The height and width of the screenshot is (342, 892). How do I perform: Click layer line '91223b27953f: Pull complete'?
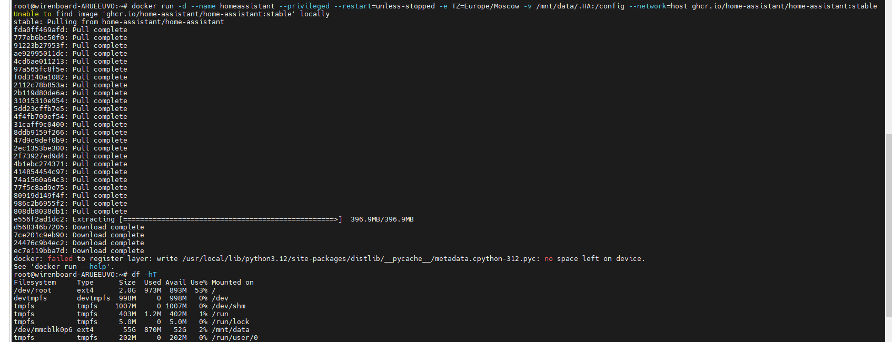(x=71, y=46)
